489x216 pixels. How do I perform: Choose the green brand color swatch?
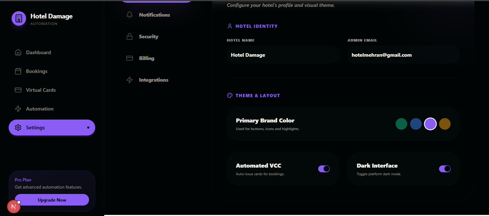(401, 124)
